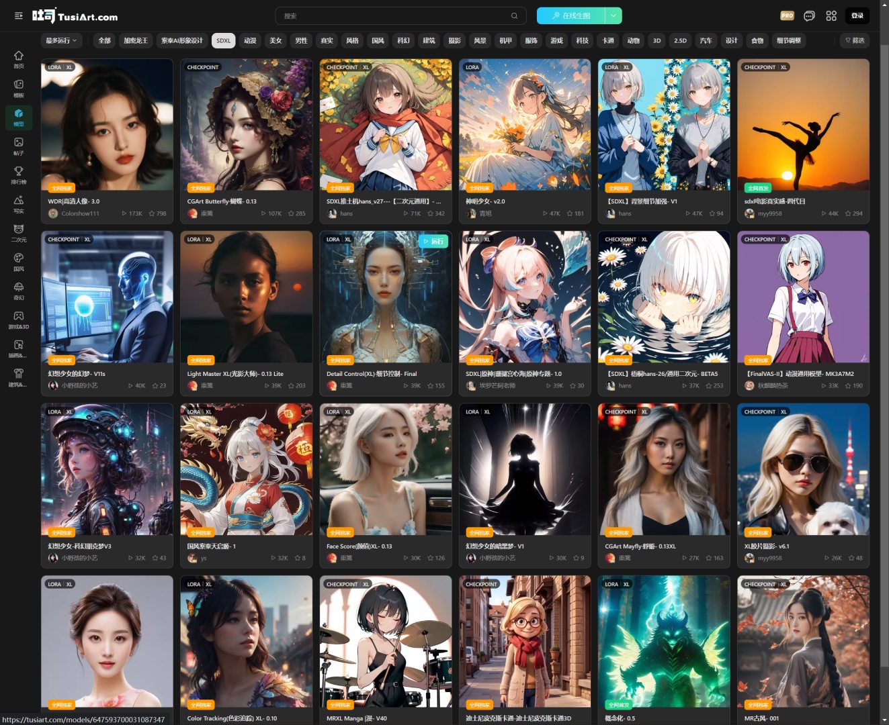Click the 登录 login button
The width and height of the screenshot is (889, 725).
click(857, 15)
